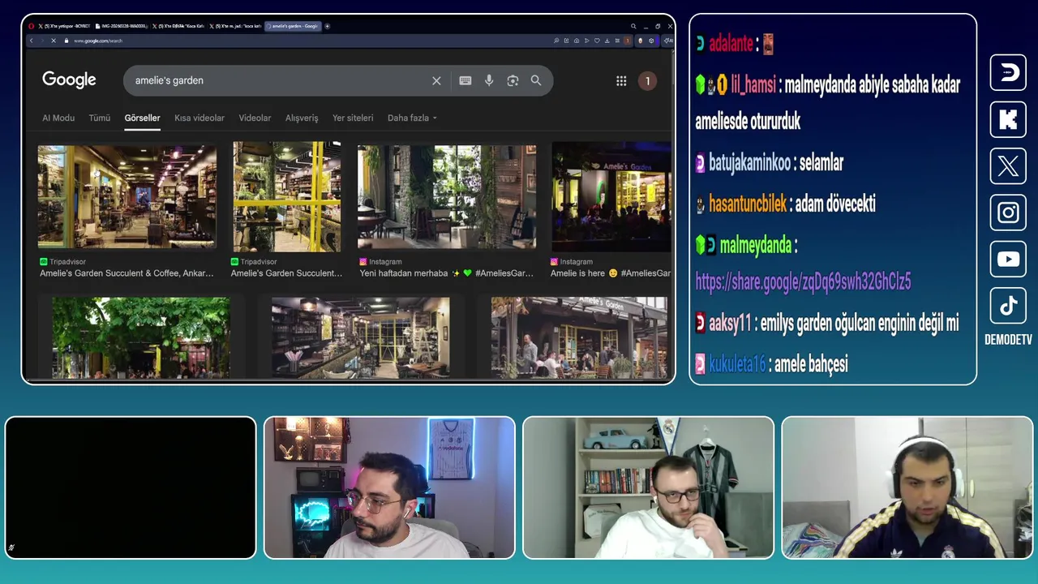Open 'Amelie is here' Instagram result
This screenshot has height=584, width=1038.
point(611,273)
